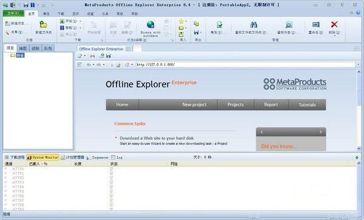This screenshot has width=364, height=220.
Task: Open the Delete button dropdown arrow
Action: (x=334, y=36)
